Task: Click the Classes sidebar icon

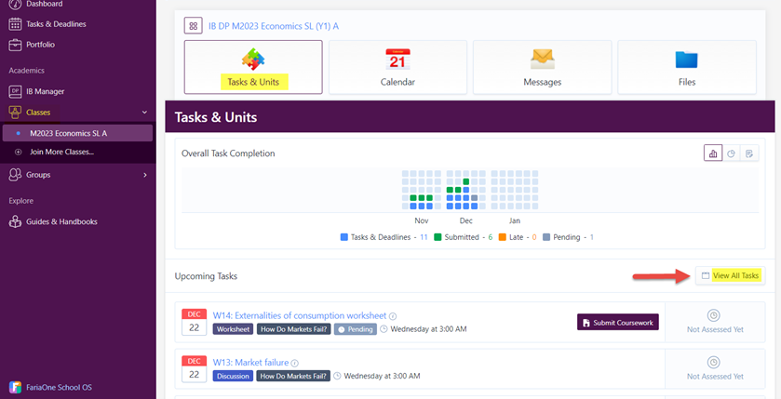Action: (15, 113)
